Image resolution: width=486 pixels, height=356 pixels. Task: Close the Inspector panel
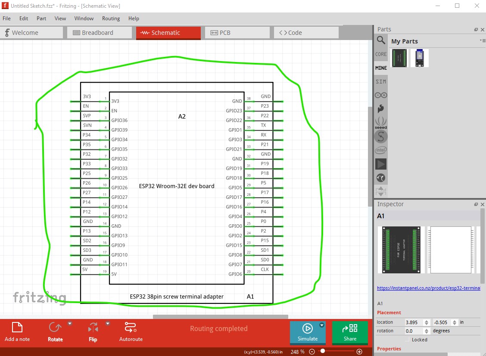pos(482,204)
